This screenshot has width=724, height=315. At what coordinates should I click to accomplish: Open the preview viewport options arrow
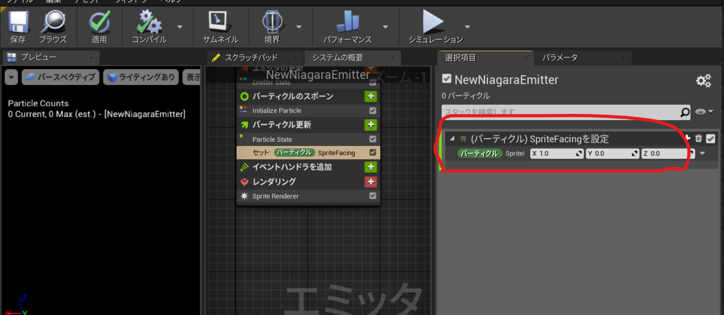(x=11, y=77)
